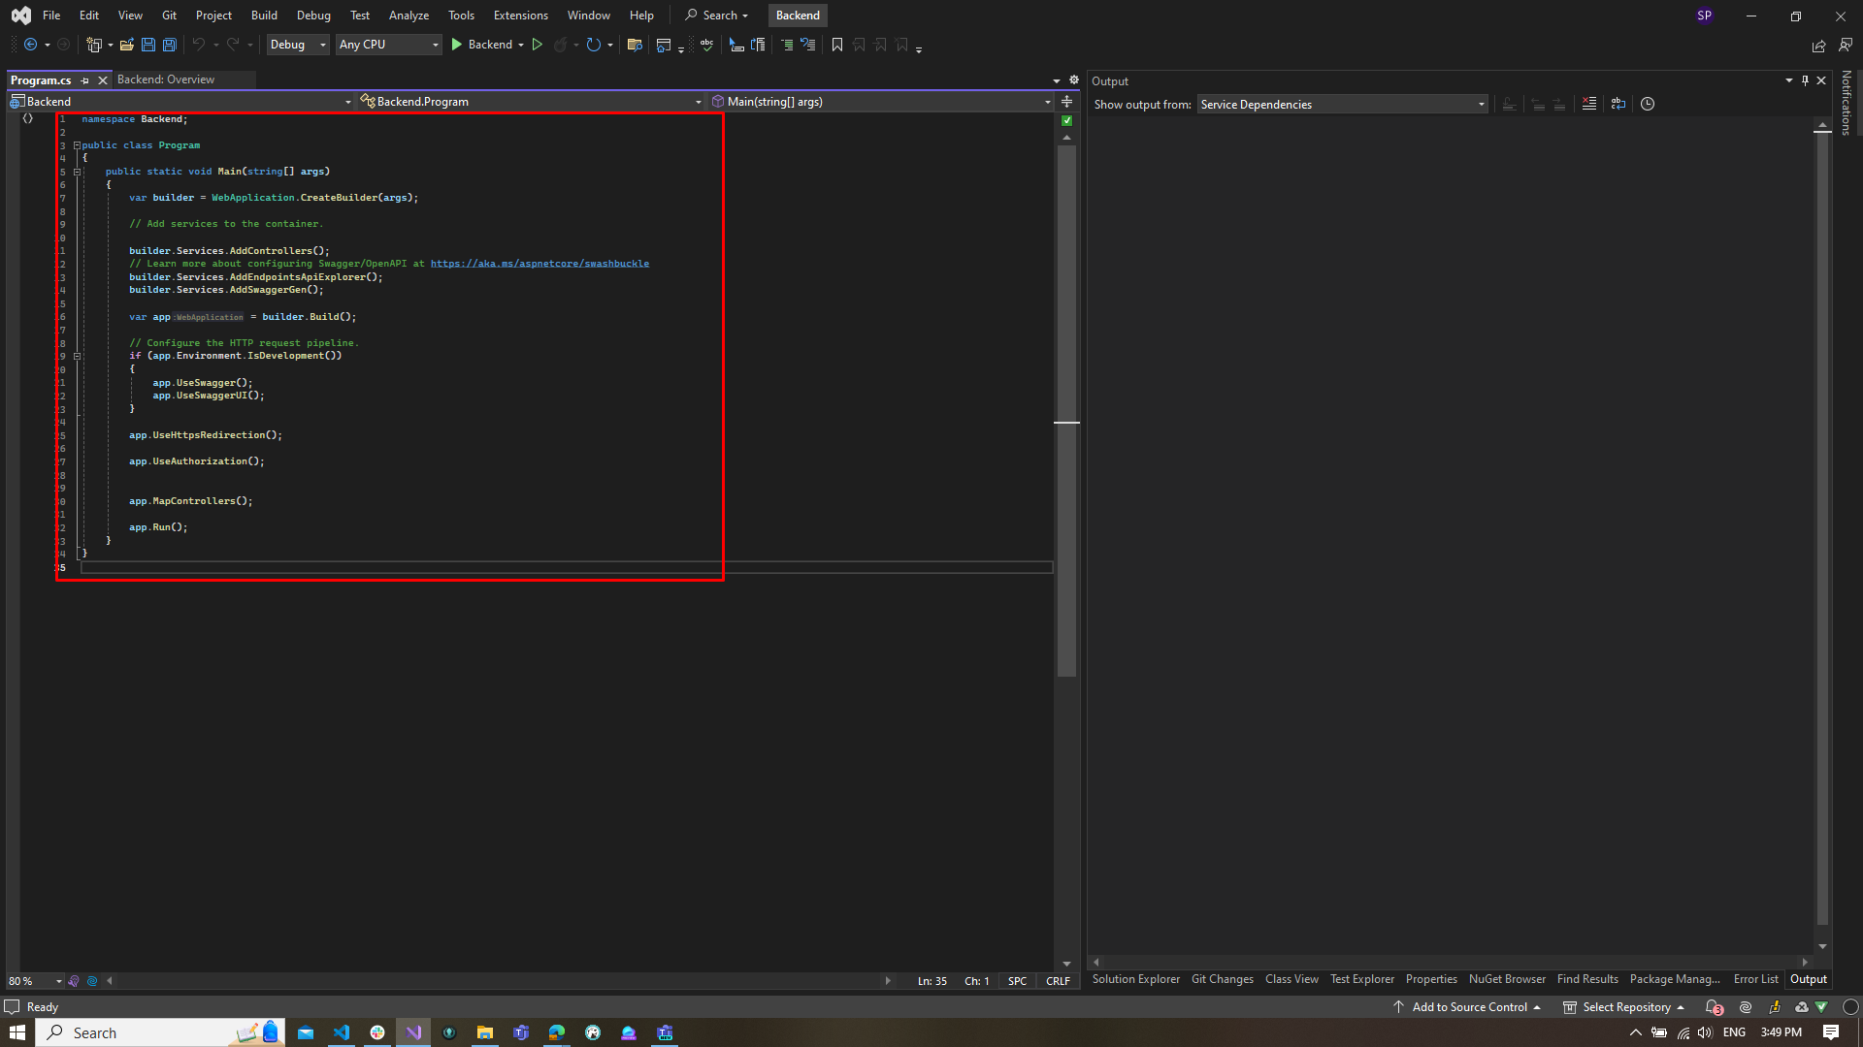Screen dimensions: 1863x1047
Task: Switch to the Backend: Overview tab
Action: point(166,79)
